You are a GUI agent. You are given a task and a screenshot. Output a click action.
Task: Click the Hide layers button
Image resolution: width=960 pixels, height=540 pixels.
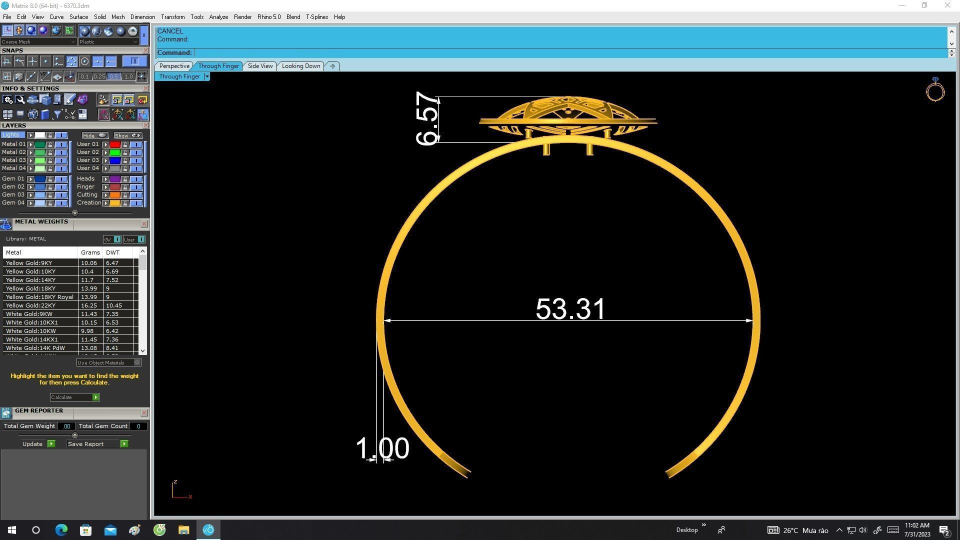point(94,135)
